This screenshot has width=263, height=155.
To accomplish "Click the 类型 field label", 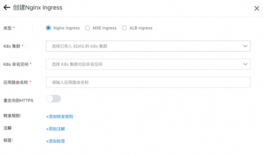I will (8, 28).
